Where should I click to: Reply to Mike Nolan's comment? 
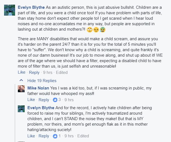[x=44, y=100]
